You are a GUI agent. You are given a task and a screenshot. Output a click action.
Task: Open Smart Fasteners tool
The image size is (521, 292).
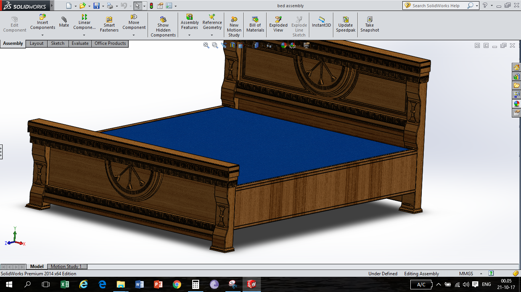click(x=109, y=25)
